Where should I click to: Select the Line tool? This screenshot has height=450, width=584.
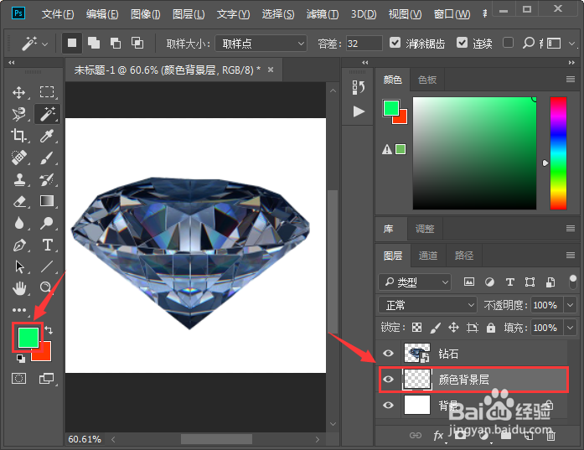(47, 266)
